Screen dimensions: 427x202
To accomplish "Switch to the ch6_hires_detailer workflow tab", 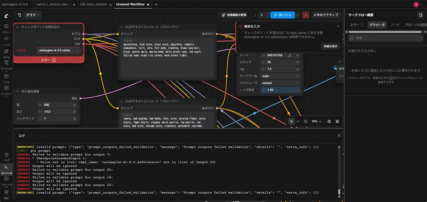I will point(96,4).
